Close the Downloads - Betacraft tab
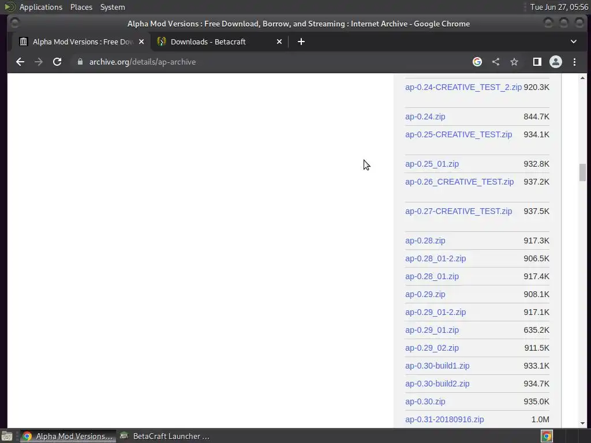This screenshot has width=591, height=443. point(279,42)
